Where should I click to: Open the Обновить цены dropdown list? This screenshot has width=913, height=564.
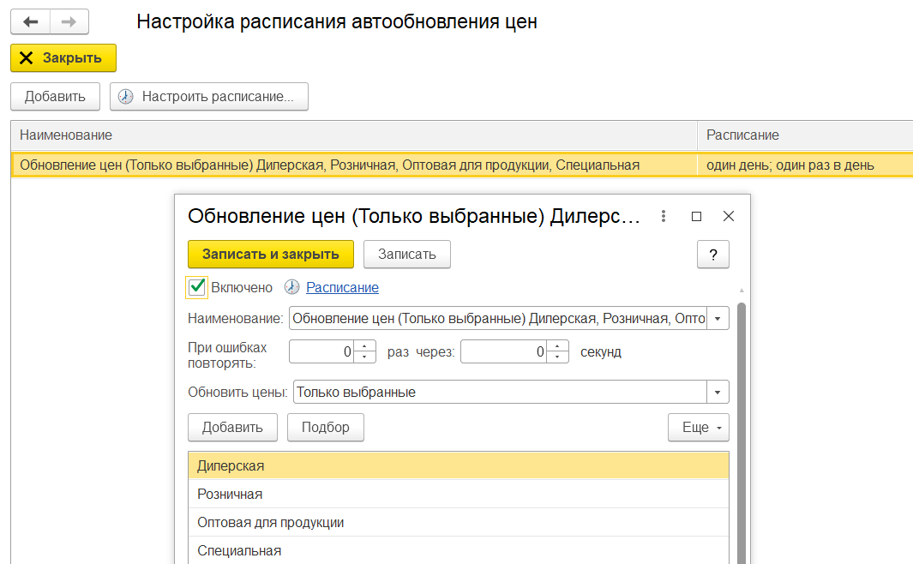718,392
